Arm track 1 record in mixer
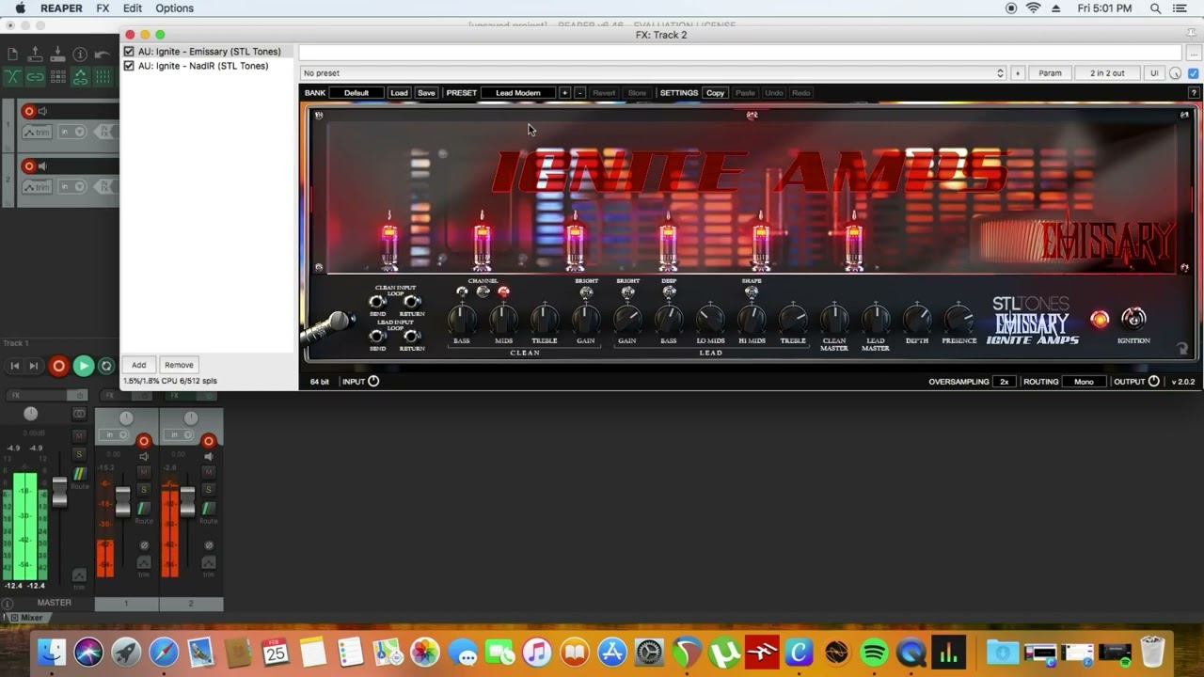The image size is (1204, 677). [144, 440]
